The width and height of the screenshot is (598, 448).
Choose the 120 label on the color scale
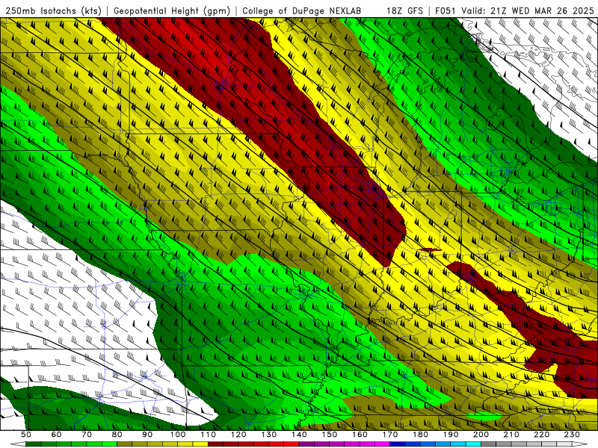[x=238, y=435]
